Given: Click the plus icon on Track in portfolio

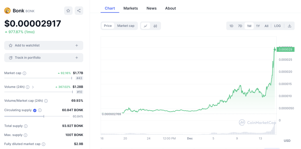Looking at the screenshot, I should 77,58.
